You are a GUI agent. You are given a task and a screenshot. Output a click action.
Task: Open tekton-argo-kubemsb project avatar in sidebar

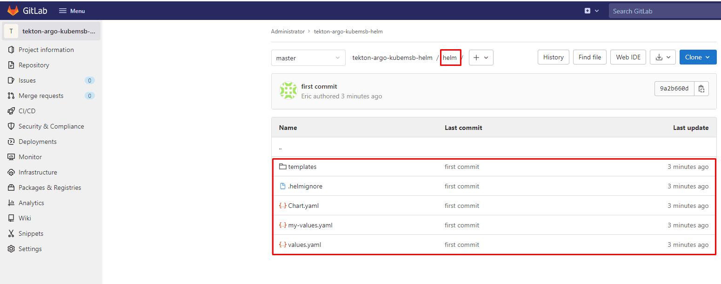click(x=11, y=32)
